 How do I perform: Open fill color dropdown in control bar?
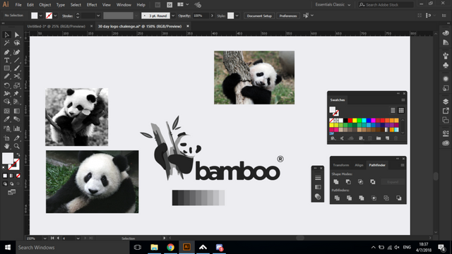[x=41, y=16]
